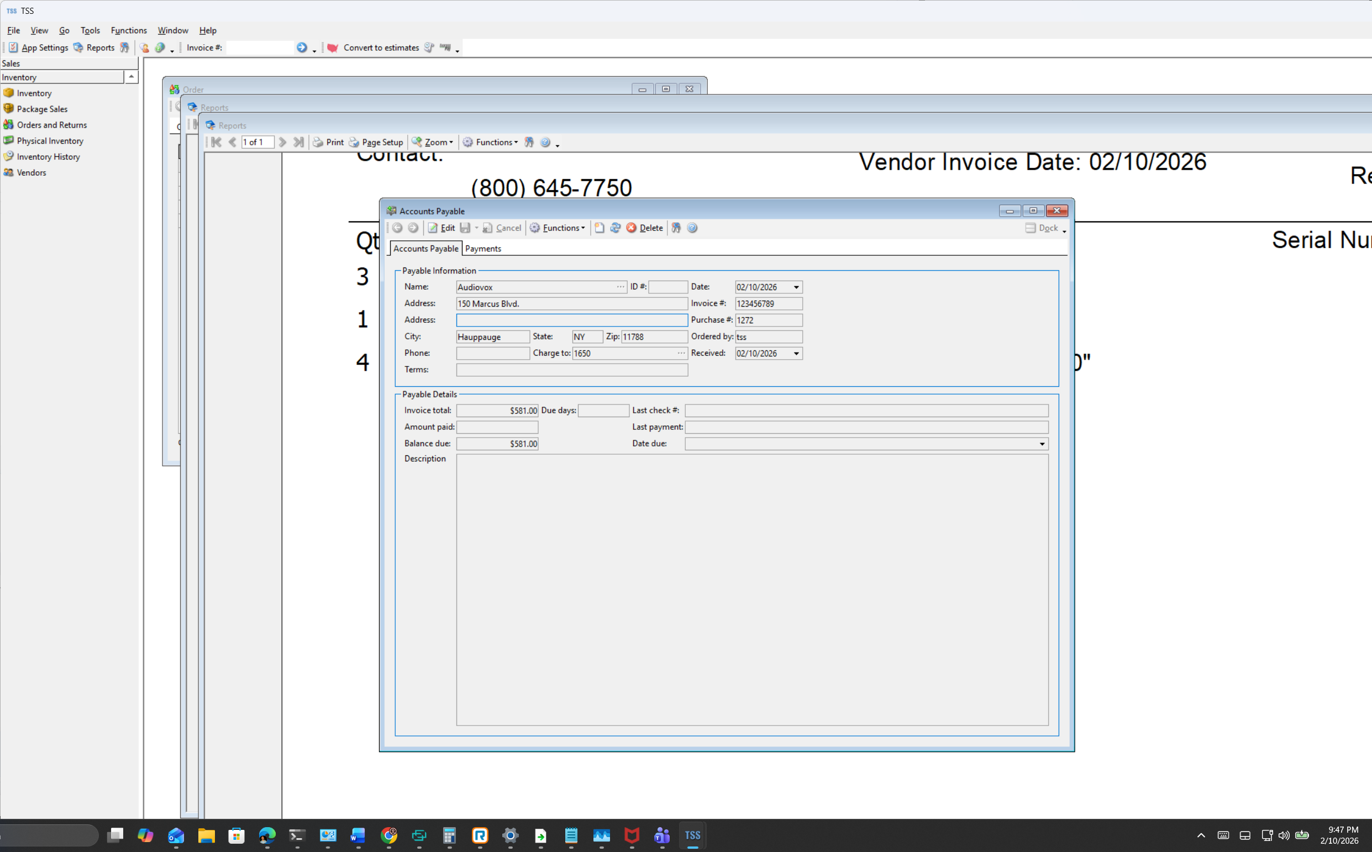
Task: Open the Tools menu
Action: point(90,30)
